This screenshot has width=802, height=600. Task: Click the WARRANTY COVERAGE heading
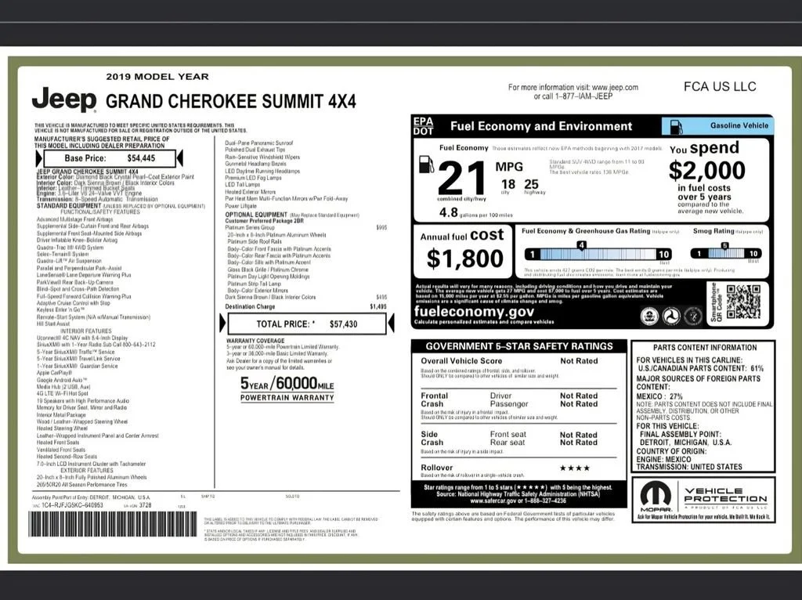click(255, 341)
